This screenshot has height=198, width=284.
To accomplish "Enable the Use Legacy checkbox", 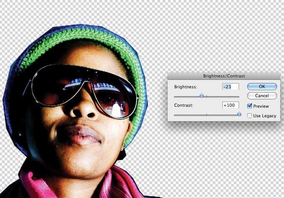I will [x=249, y=116].
